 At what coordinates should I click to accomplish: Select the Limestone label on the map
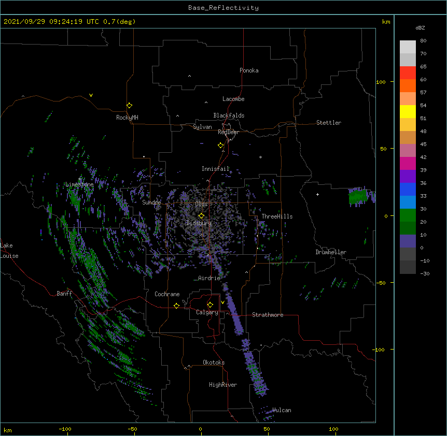tap(79, 184)
